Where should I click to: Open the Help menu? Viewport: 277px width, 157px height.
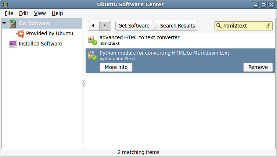tap(57, 13)
